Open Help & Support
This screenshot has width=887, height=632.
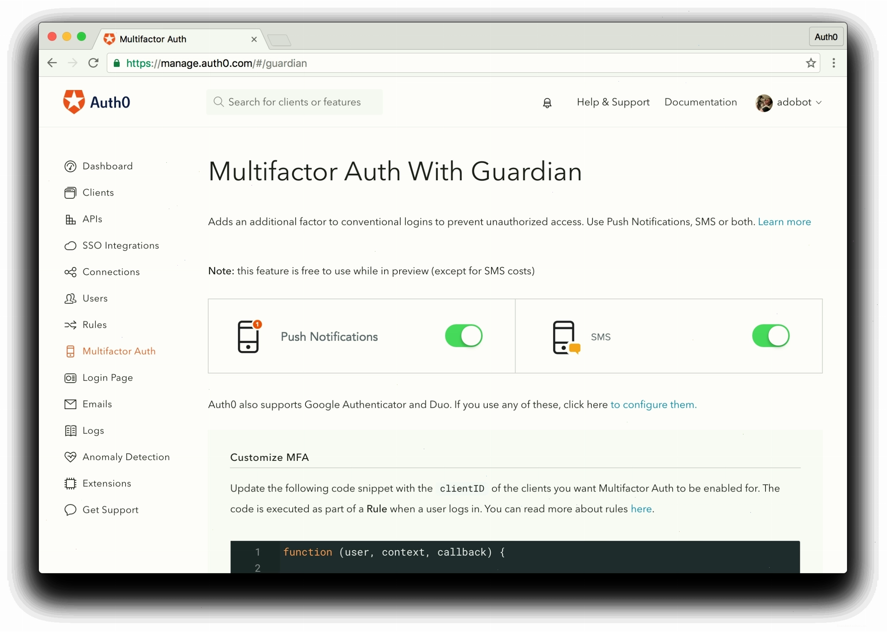pos(613,102)
